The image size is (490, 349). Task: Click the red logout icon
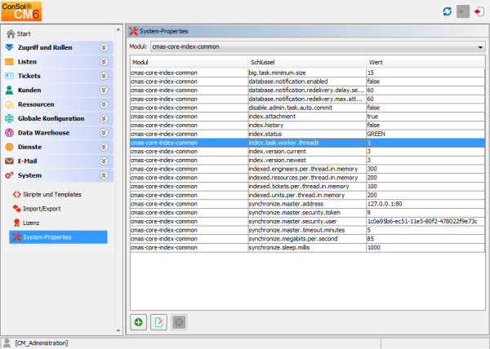(479, 11)
